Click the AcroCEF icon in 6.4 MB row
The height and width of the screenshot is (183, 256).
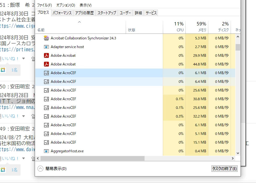tap(46, 82)
